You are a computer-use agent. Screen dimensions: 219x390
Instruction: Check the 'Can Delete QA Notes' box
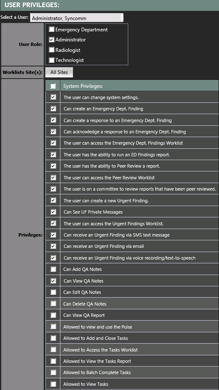53,303
